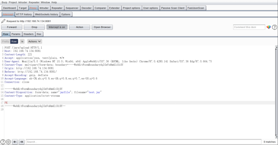Switch to the Dashboard tab
Screen dimensions: 278x145
pyautogui.click(x=9, y=8)
